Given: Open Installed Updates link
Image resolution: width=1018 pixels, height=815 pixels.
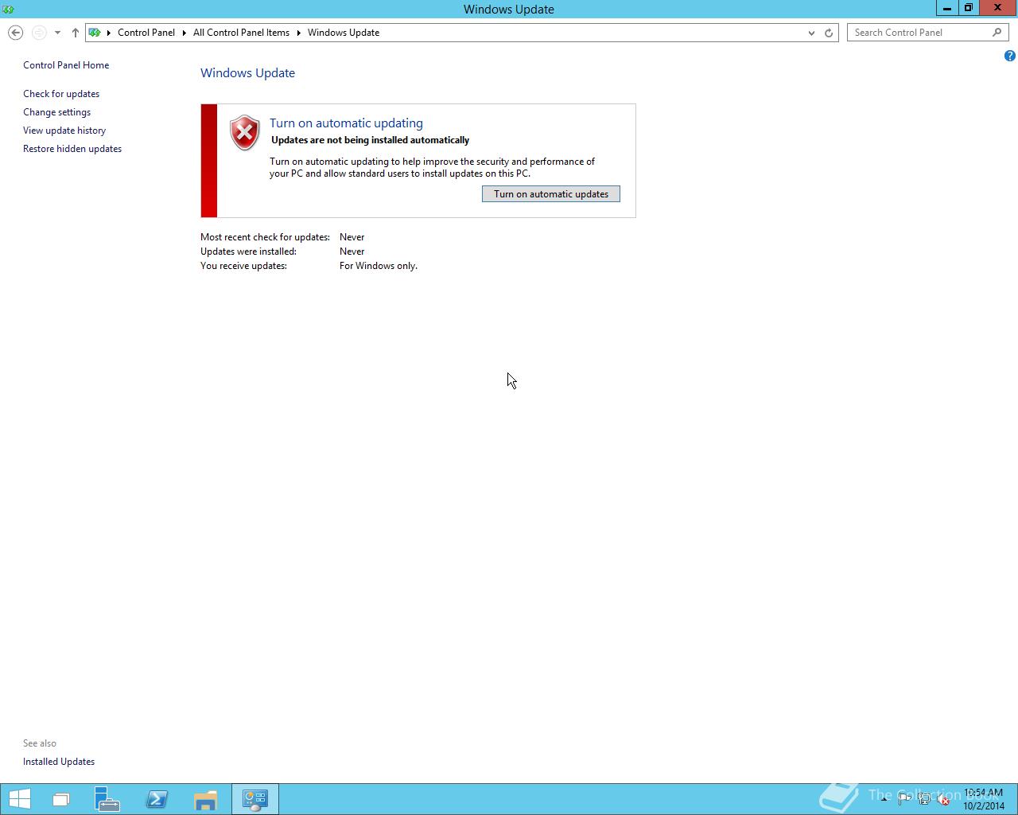Looking at the screenshot, I should (x=59, y=762).
